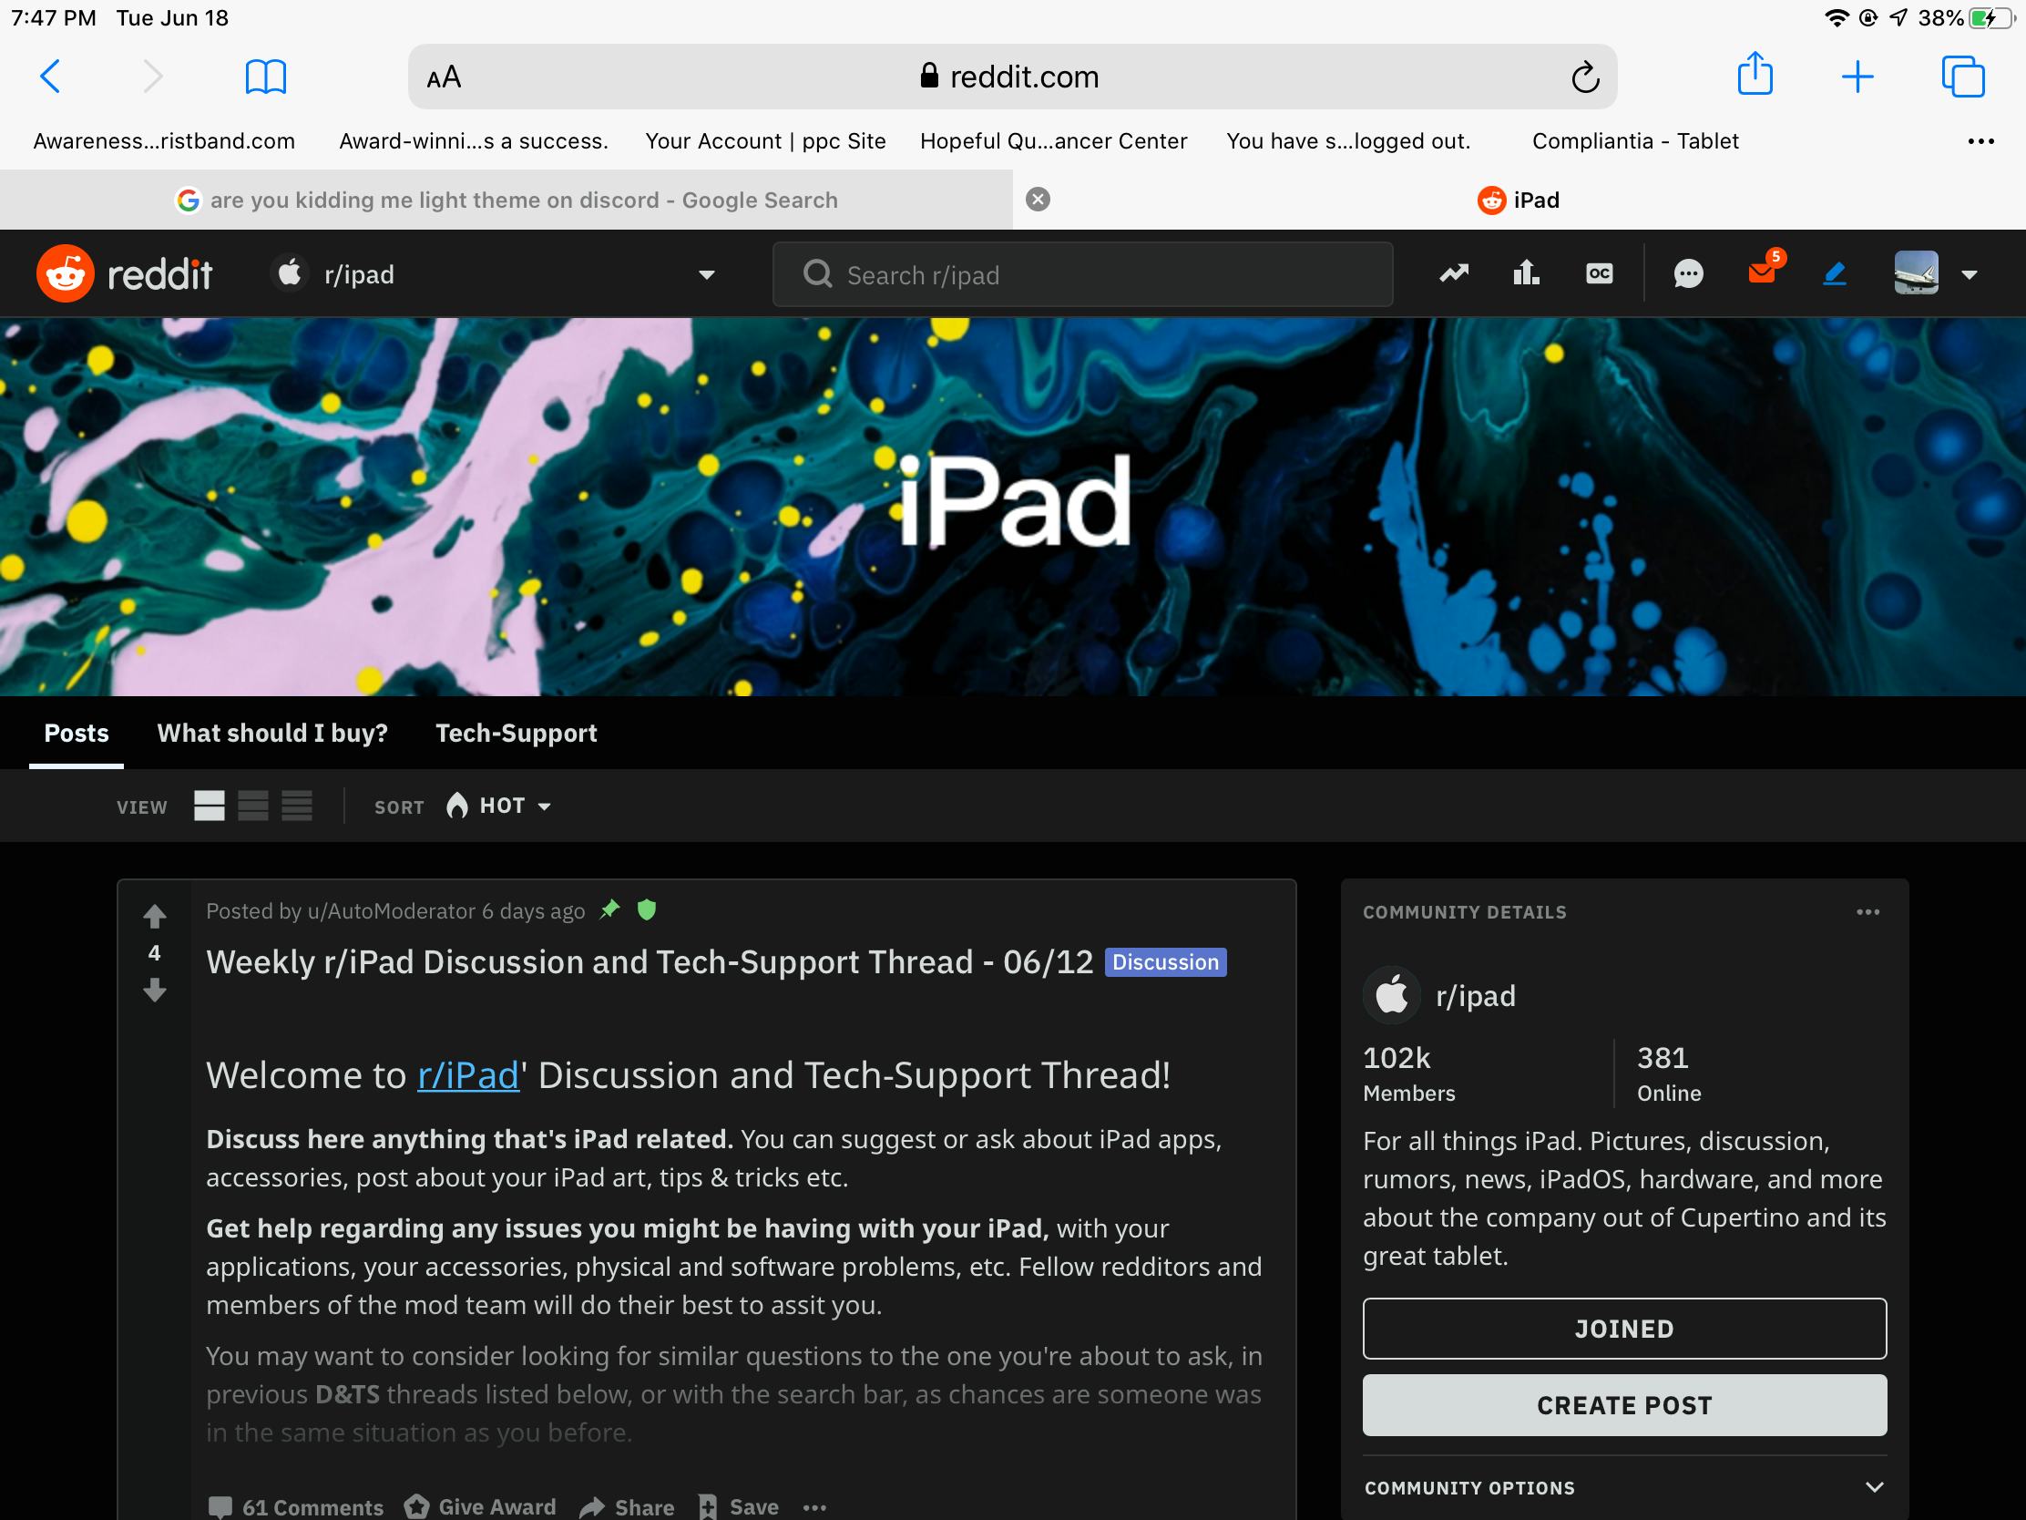Switch to compact view layout
This screenshot has width=2026, height=1520.
coord(296,806)
